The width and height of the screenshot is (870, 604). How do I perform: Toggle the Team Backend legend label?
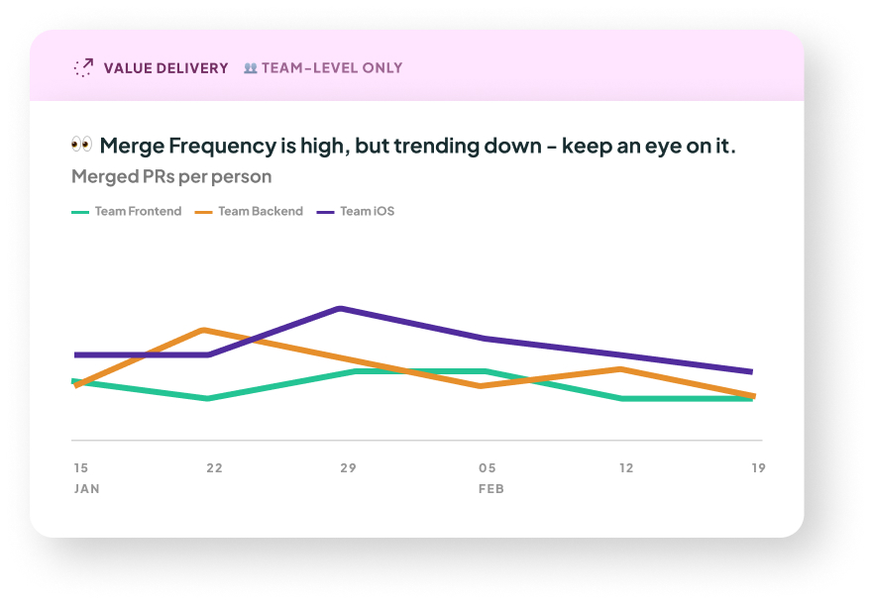pos(261,211)
